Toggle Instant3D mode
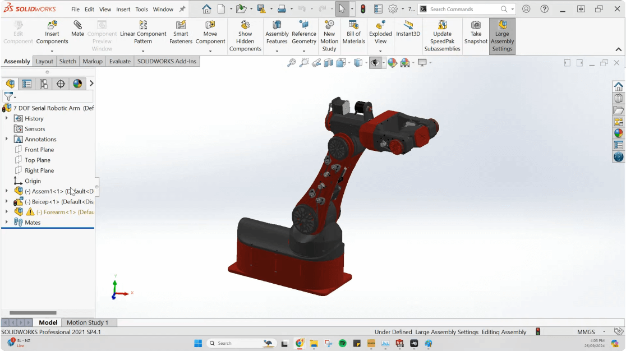Viewport: 626px width, 351px height. 408,29
